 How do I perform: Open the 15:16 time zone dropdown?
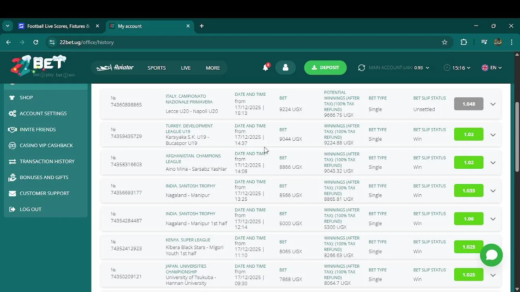(457, 68)
